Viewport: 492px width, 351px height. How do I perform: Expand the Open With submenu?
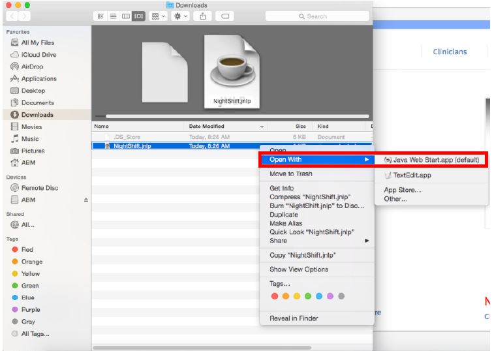tap(317, 160)
